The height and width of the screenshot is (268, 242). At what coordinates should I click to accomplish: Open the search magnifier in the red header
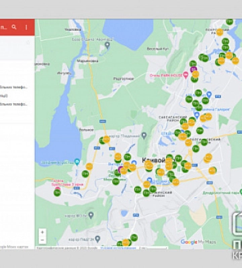[x=14, y=27]
